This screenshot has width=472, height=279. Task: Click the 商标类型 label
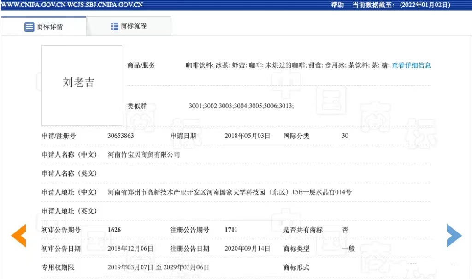pyautogui.click(x=296, y=249)
